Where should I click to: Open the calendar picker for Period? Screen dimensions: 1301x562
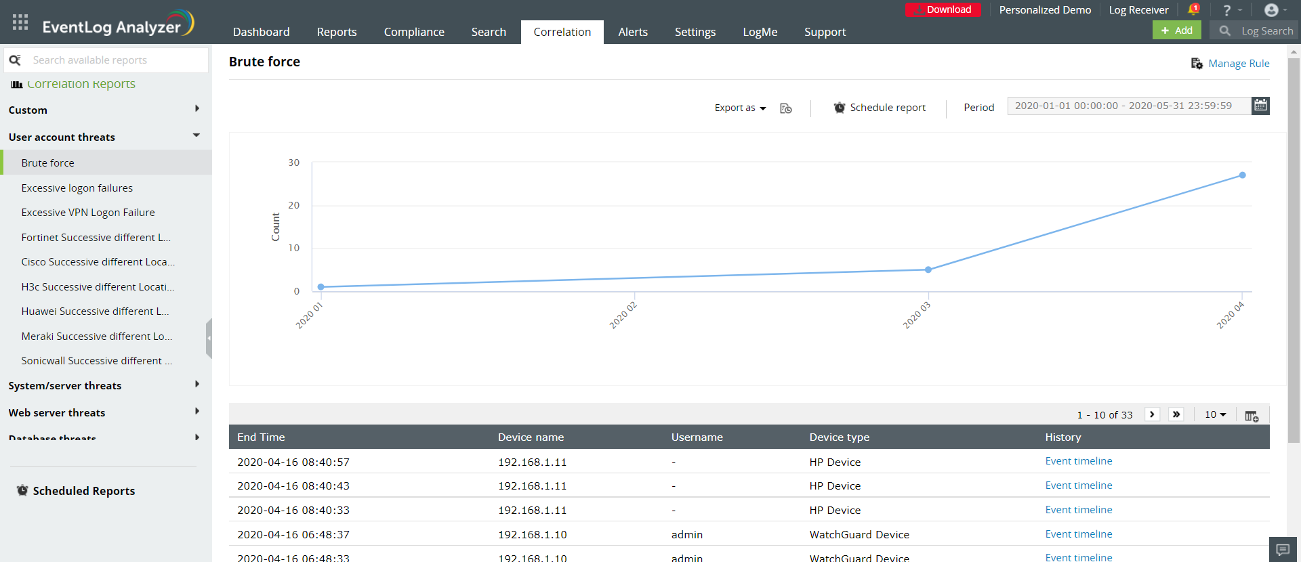pyautogui.click(x=1260, y=106)
